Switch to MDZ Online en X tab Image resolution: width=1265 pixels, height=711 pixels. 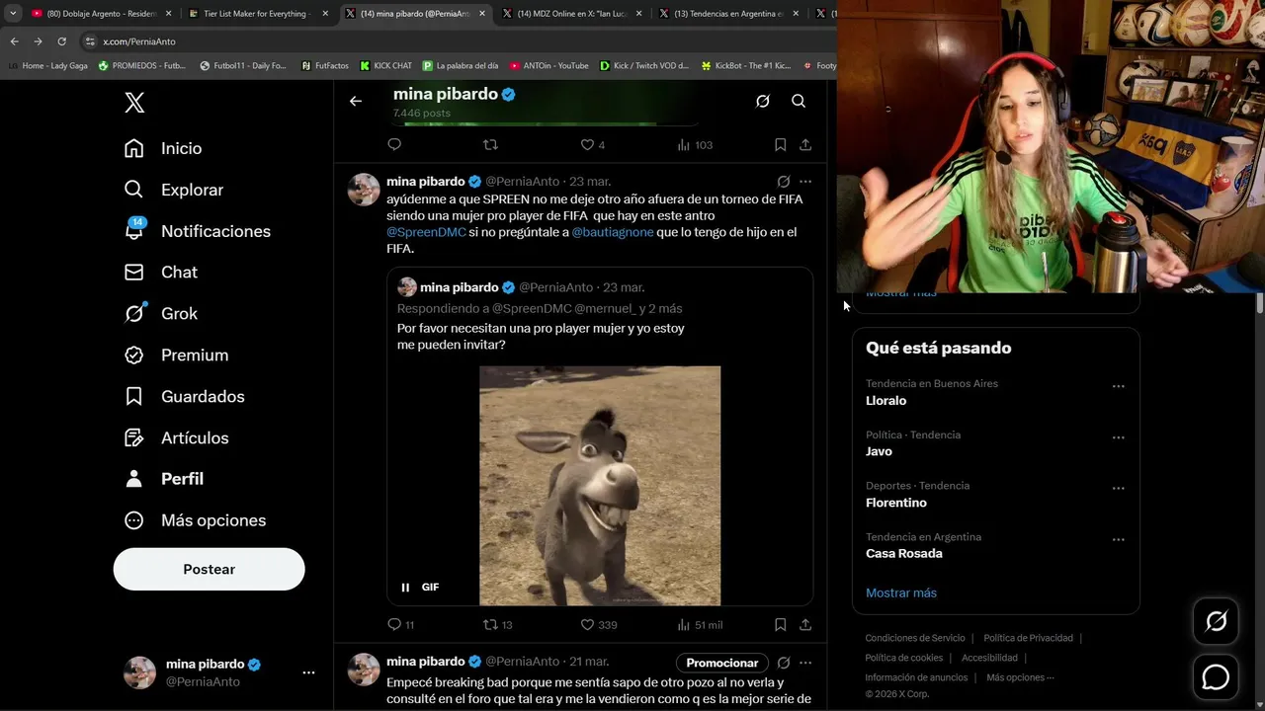pyautogui.click(x=572, y=14)
